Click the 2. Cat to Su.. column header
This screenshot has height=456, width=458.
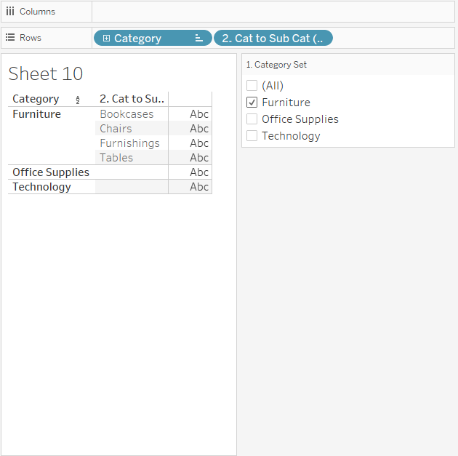(x=132, y=99)
